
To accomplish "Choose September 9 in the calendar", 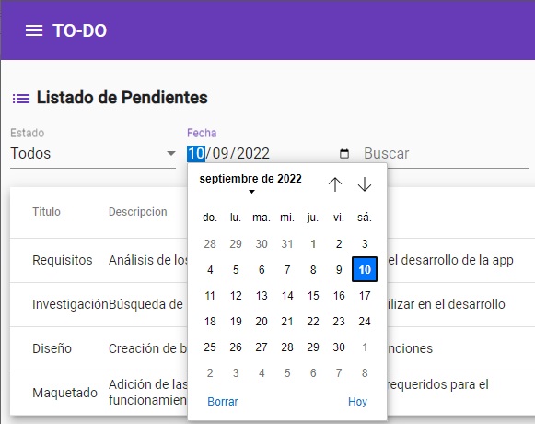I will tap(339, 269).
